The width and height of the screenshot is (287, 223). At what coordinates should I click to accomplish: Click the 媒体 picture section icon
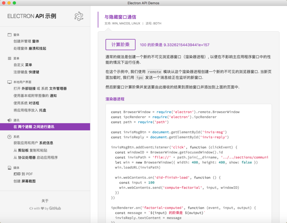tap(10, 167)
